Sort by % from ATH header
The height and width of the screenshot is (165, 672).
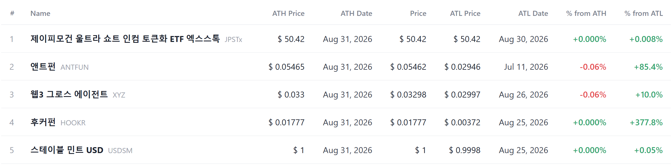[586, 13]
